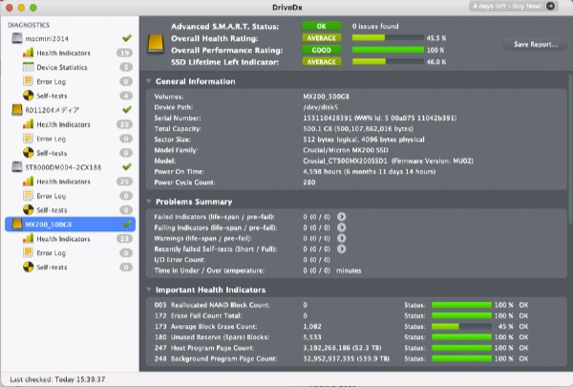The height and width of the screenshot is (387, 573).
Task: Click Error Log icon under R011204メディア
Action: 28,139
